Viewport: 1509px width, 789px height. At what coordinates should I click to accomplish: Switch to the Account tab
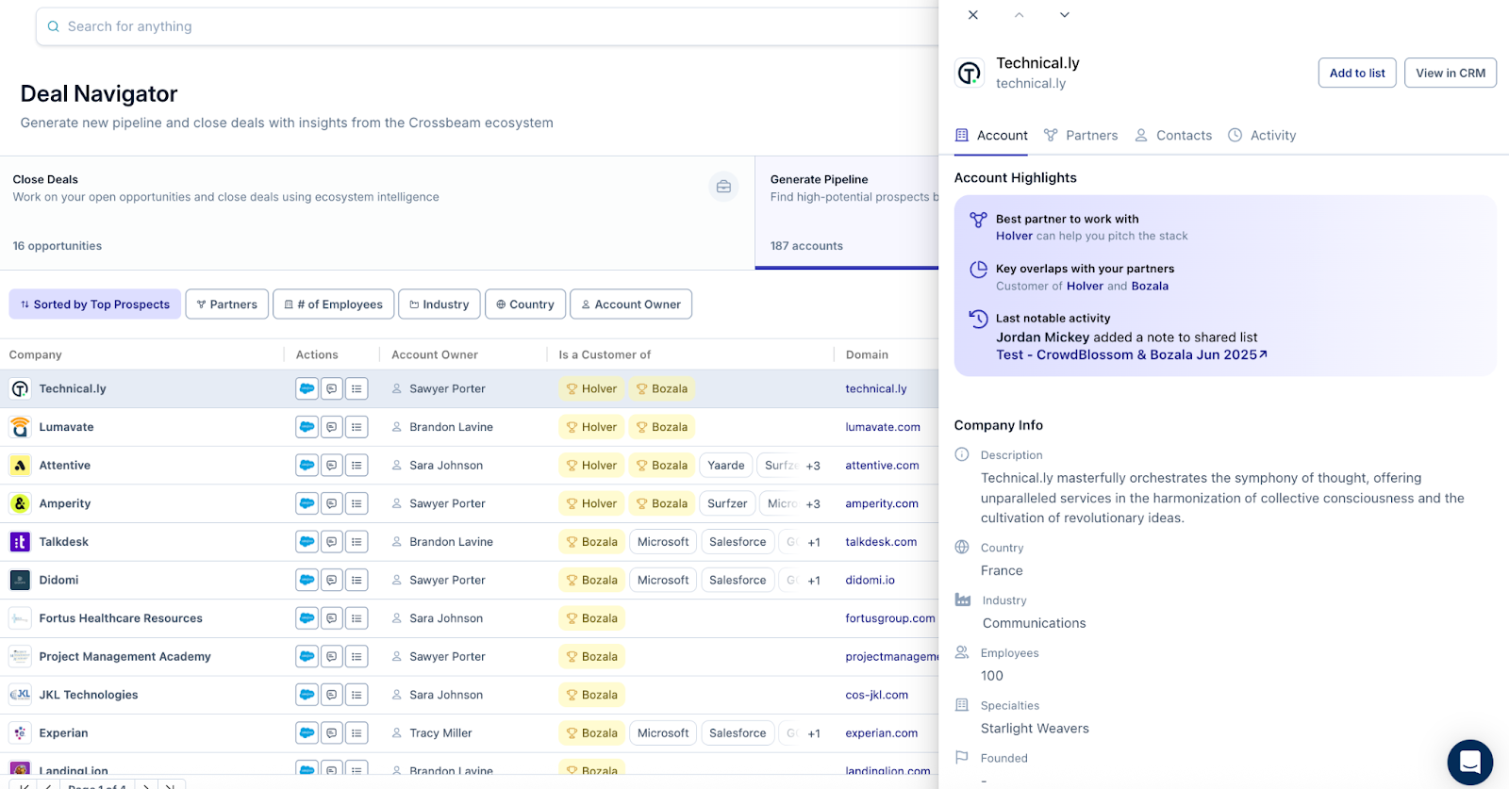[991, 136]
